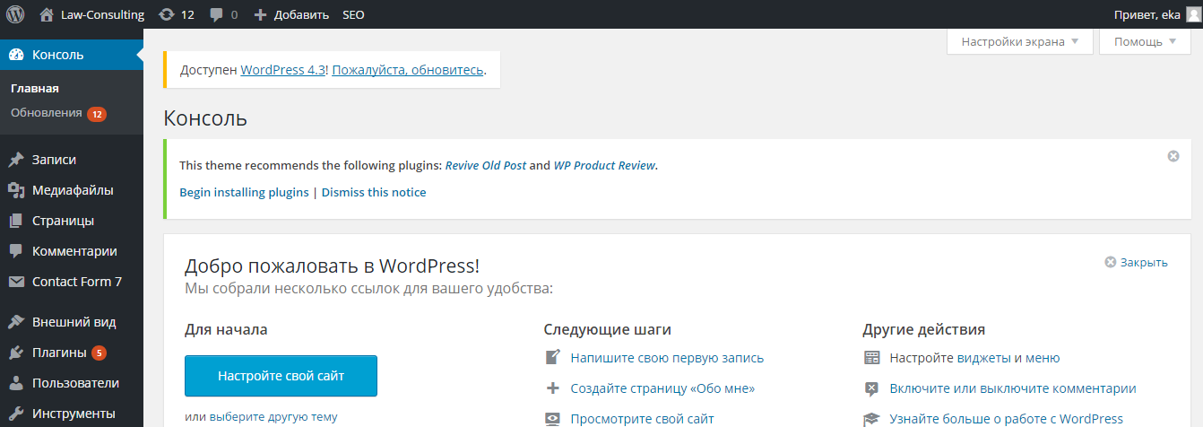1203x427 pixels.
Task: Click Просмотрите свой сайт link
Action: click(x=643, y=419)
